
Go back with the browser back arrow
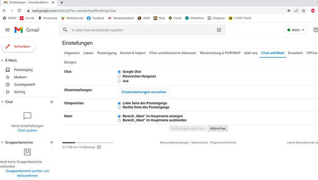[x=4, y=11]
